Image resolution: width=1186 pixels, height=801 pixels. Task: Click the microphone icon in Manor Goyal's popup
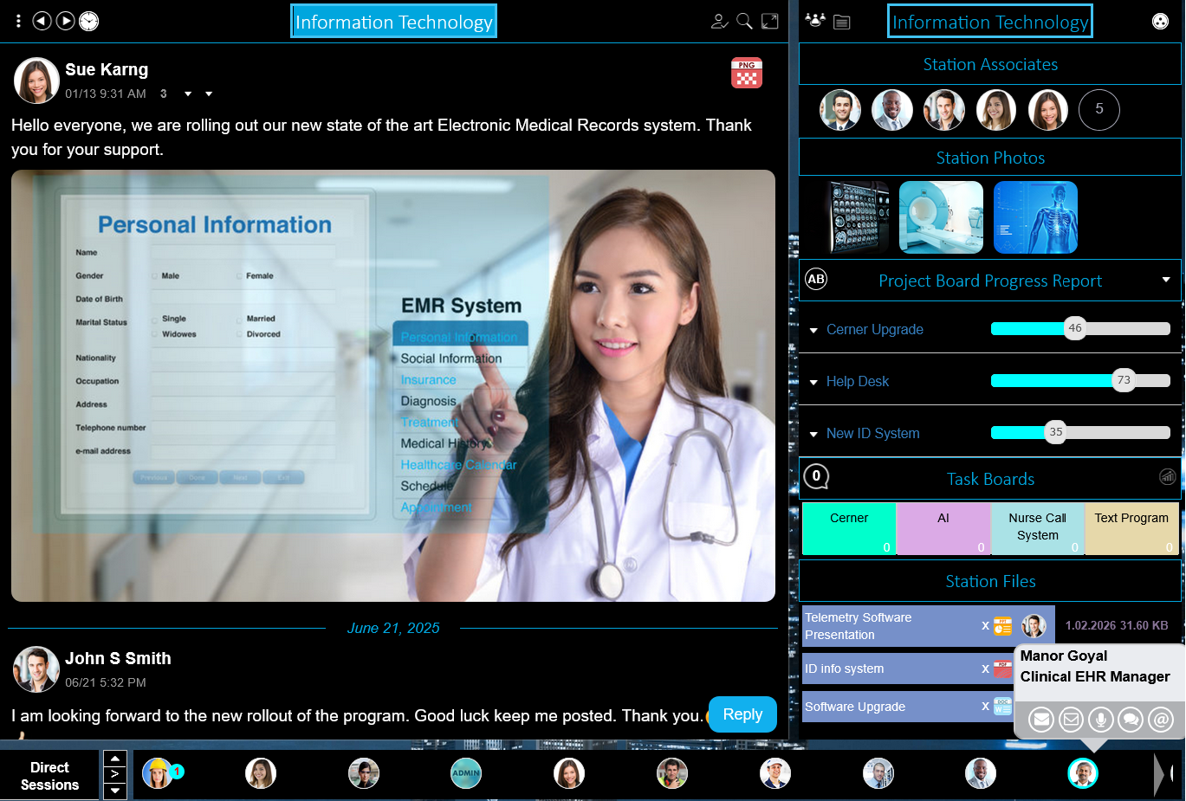pos(1101,720)
